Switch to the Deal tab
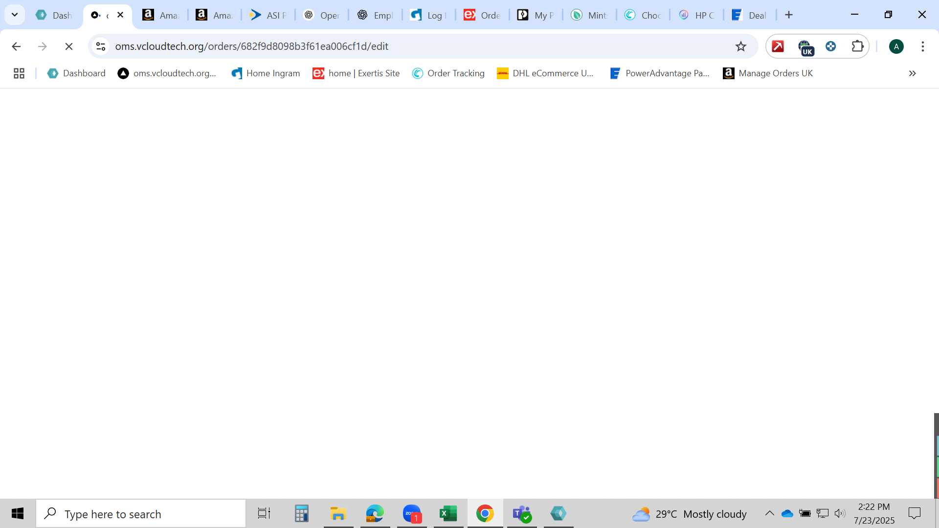 750,15
